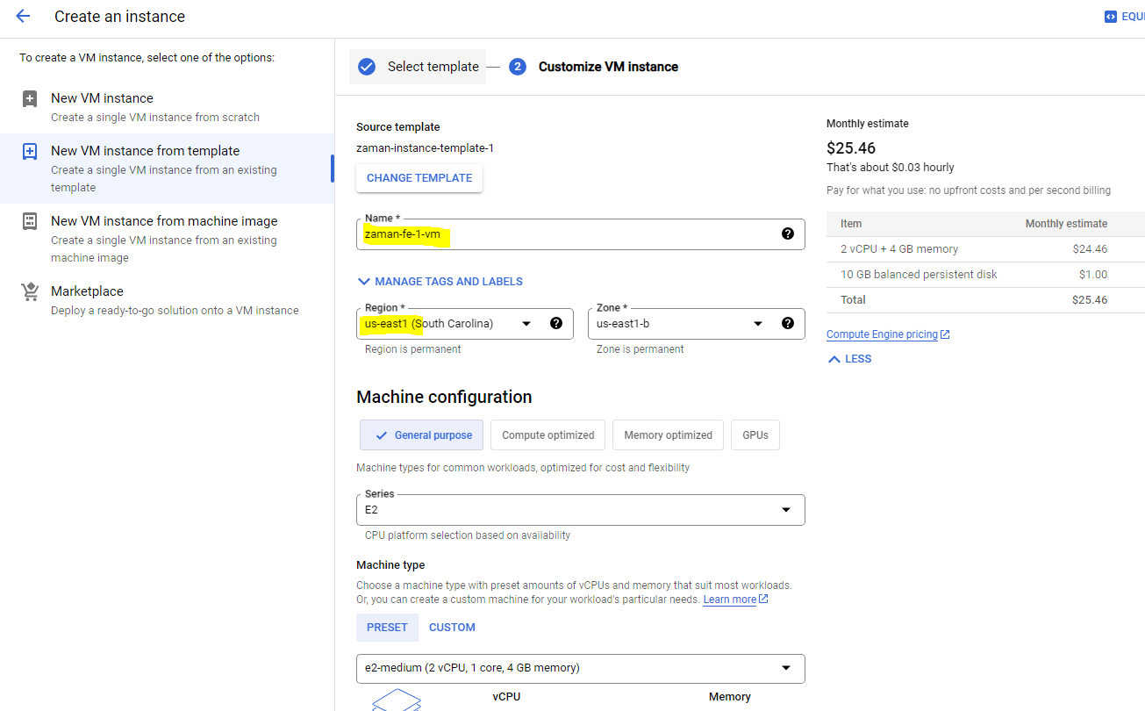Open help icon next to Zone dropdown

(x=787, y=323)
